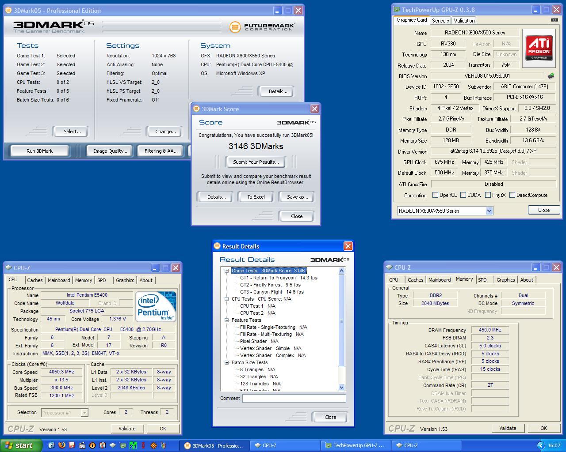Image resolution: width=566 pixels, height=452 pixels.
Task: Enable the CUDA checkbox in GPU-Z
Action: point(463,195)
